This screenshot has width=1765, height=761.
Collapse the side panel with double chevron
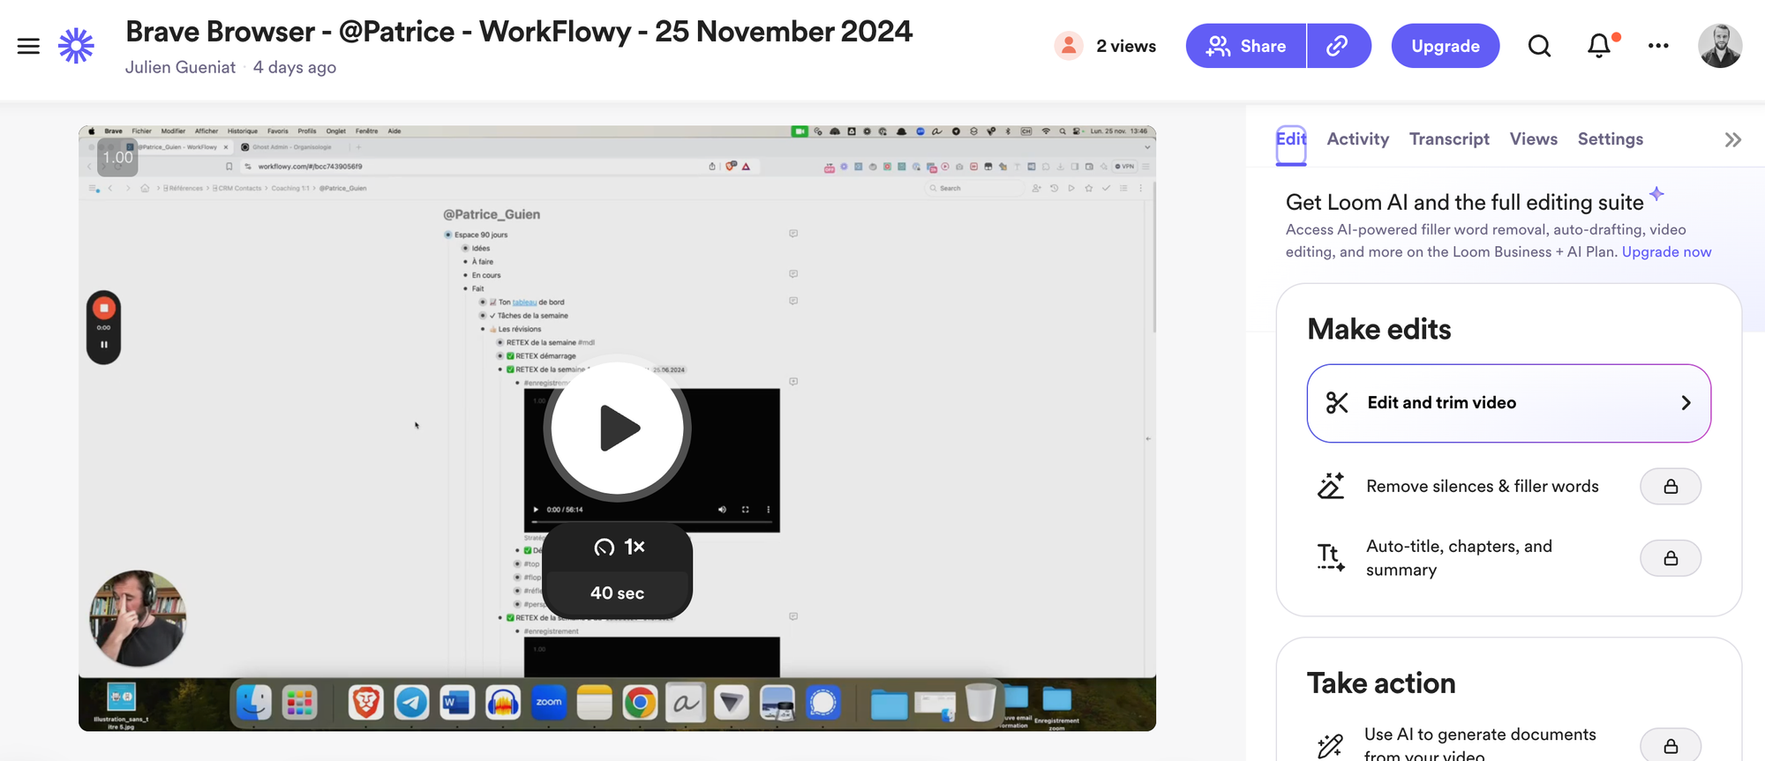coord(1732,140)
